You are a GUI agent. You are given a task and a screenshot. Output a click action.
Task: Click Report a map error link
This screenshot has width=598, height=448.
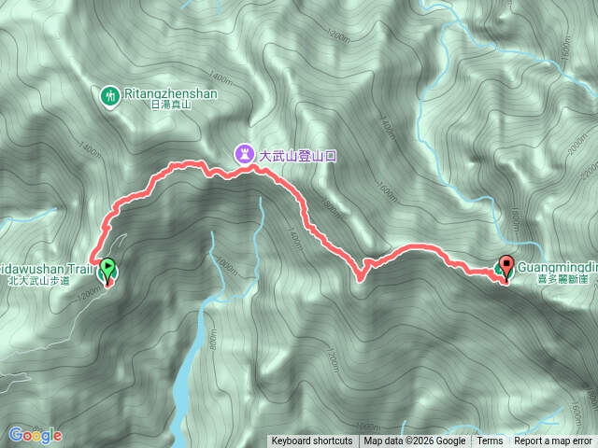click(553, 441)
